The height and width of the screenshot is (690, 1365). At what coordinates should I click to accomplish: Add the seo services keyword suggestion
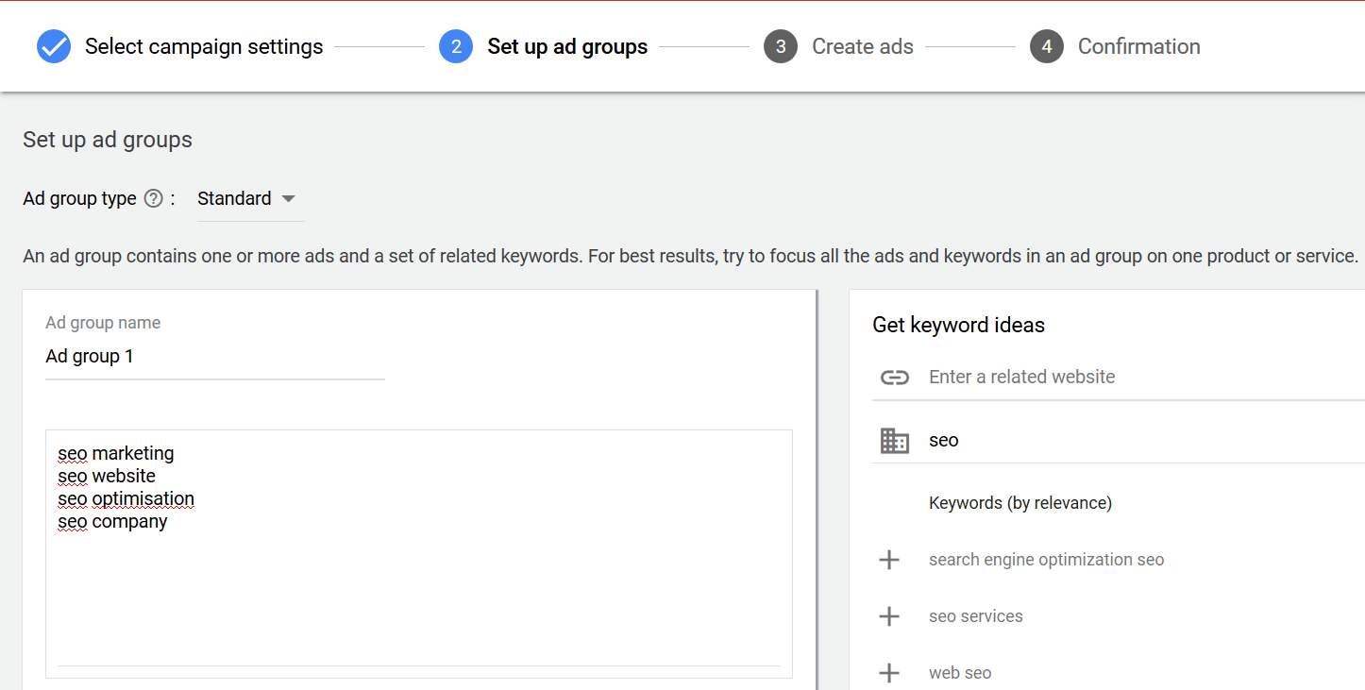coord(888,616)
